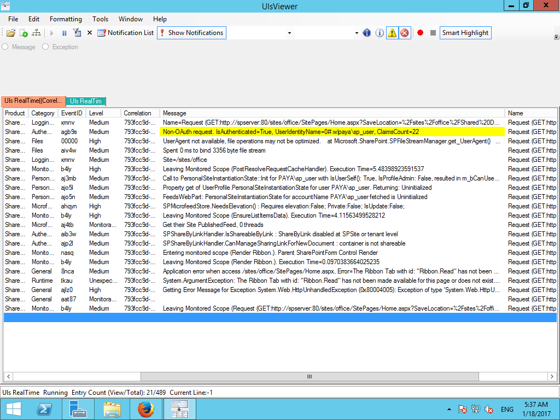This screenshot has width=560, height=420.
Task: Open the filter funnel tool
Action: click(x=77, y=33)
